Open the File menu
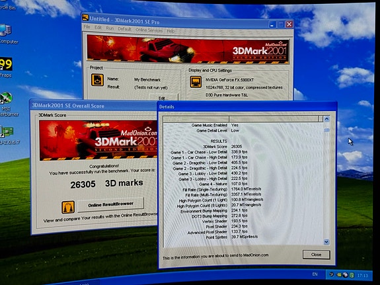Viewport: 380px width, 285px height. (x=87, y=26)
